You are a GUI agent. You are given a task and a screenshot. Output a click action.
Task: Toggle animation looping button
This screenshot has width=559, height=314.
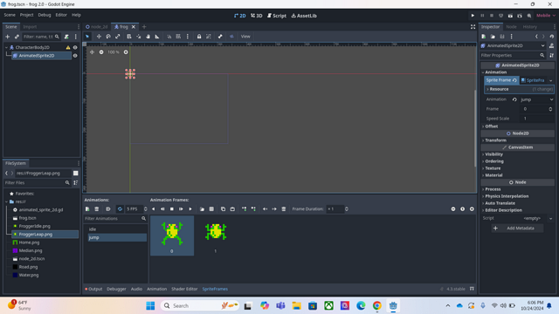[x=120, y=209]
